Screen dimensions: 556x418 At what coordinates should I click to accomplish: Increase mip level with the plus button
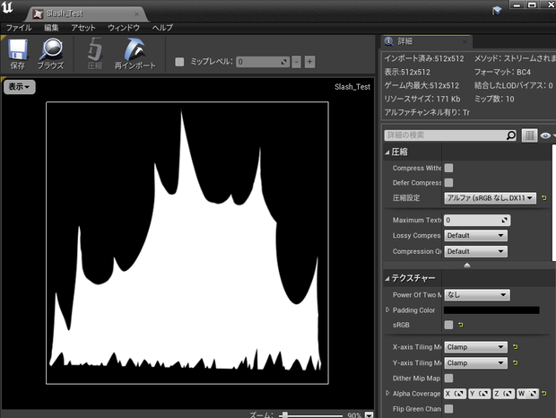pos(309,62)
